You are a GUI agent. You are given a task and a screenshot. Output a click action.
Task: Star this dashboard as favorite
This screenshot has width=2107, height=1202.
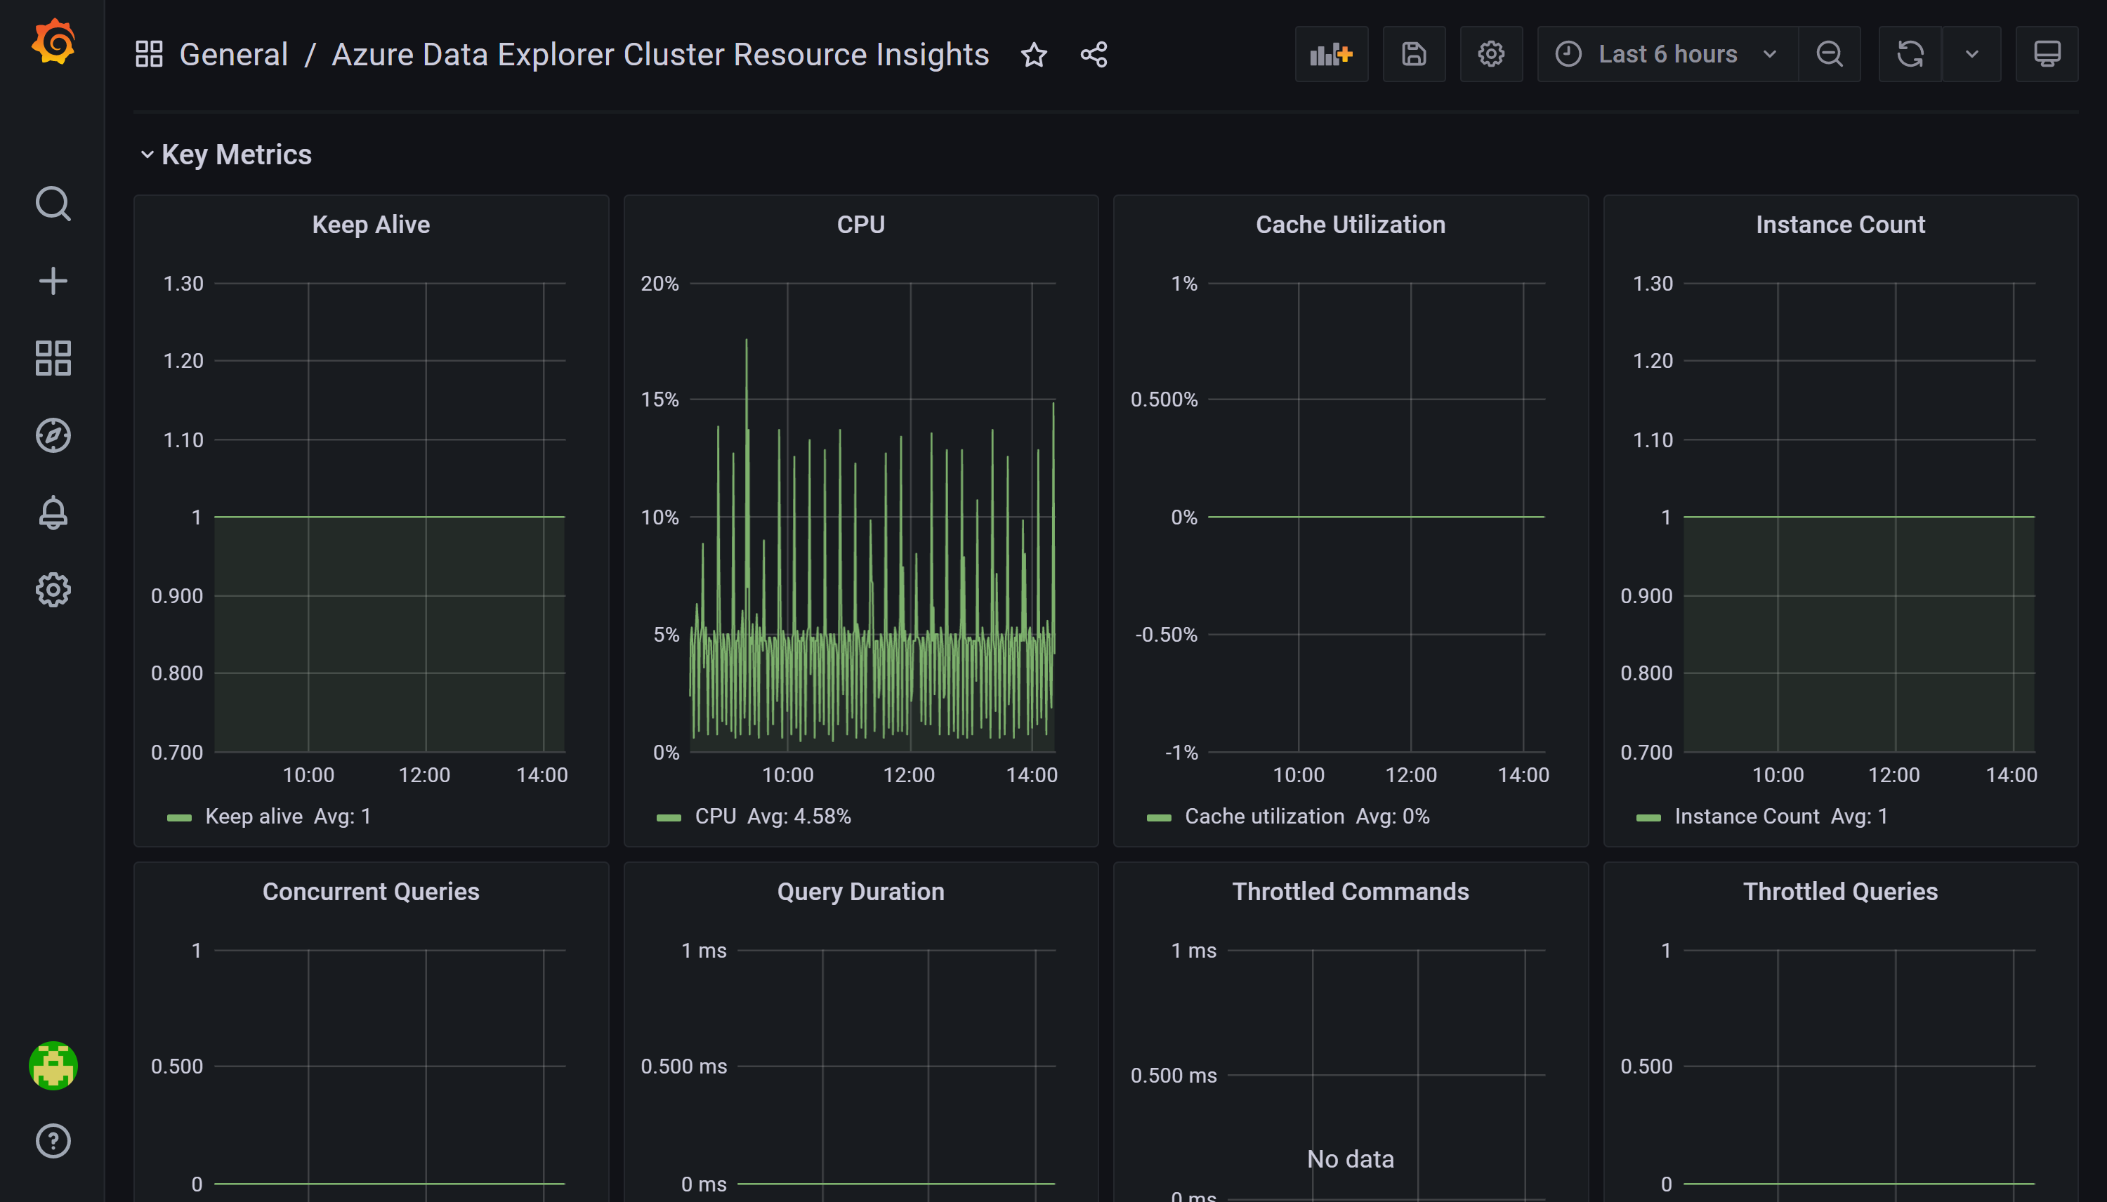[x=1034, y=55]
